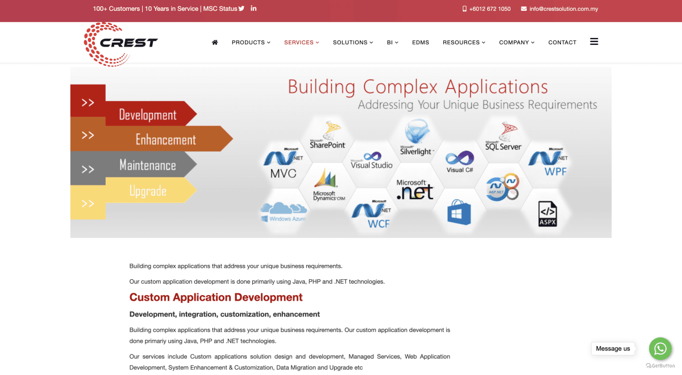The height and width of the screenshot is (375, 682).
Task: Open the Contact menu item
Action: point(563,43)
